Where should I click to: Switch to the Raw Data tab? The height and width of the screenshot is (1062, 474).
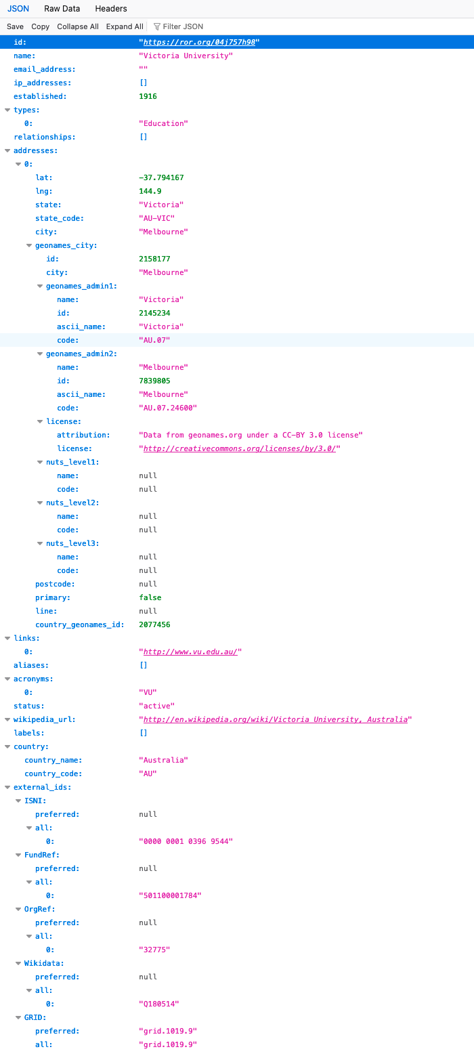click(62, 9)
